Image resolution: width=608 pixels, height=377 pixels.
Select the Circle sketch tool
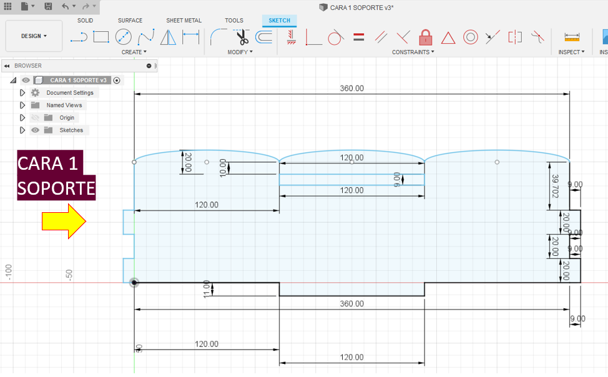point(124,37)
